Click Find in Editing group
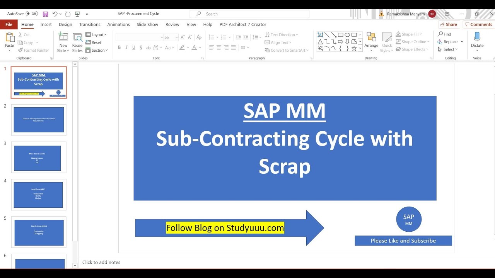Screen dimensions: 495x278 445,34
